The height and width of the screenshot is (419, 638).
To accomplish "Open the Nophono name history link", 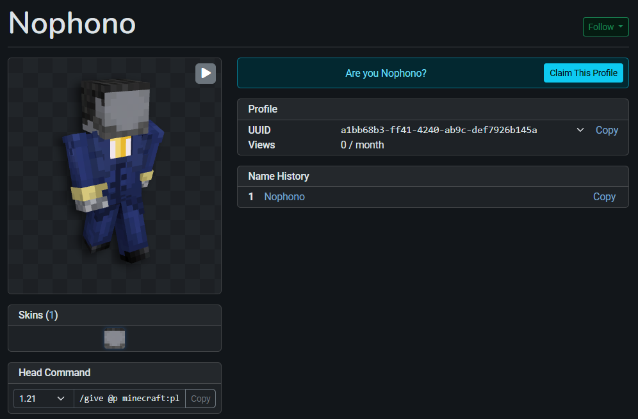I will (284, 196).
